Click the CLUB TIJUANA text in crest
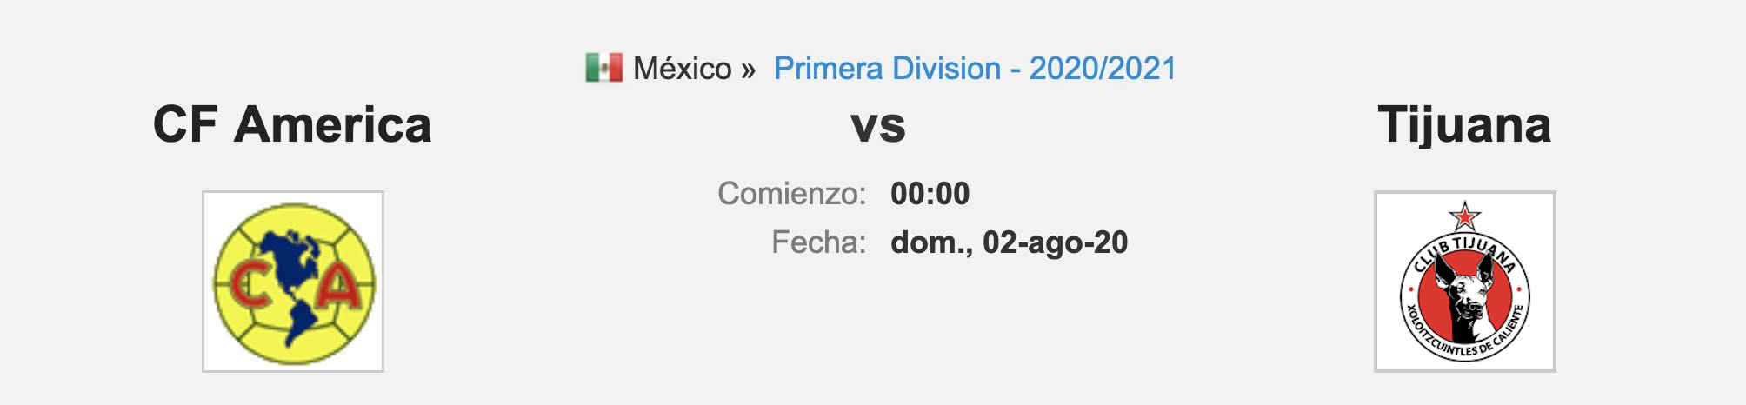 coord(1465,250)
